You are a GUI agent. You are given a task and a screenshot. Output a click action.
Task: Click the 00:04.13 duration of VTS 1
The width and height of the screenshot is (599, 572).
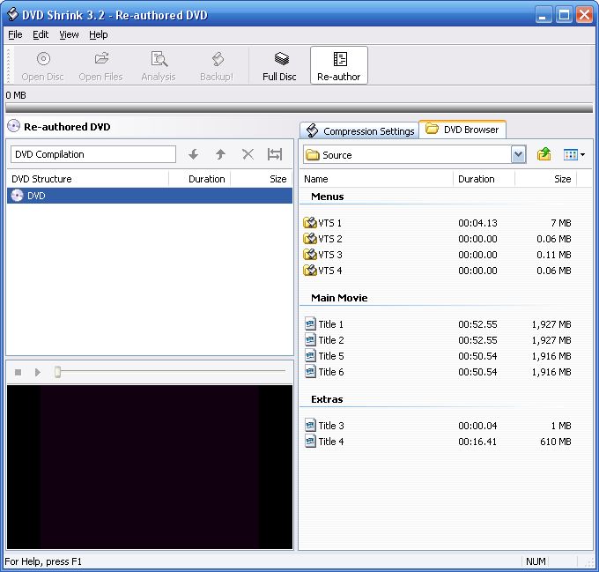tap(477, 223)
